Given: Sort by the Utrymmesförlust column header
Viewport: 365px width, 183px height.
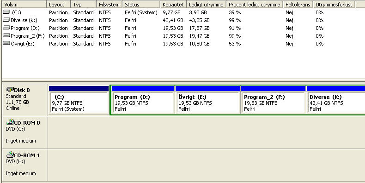Looking at the screenshot, I should (x=334, y=5).
